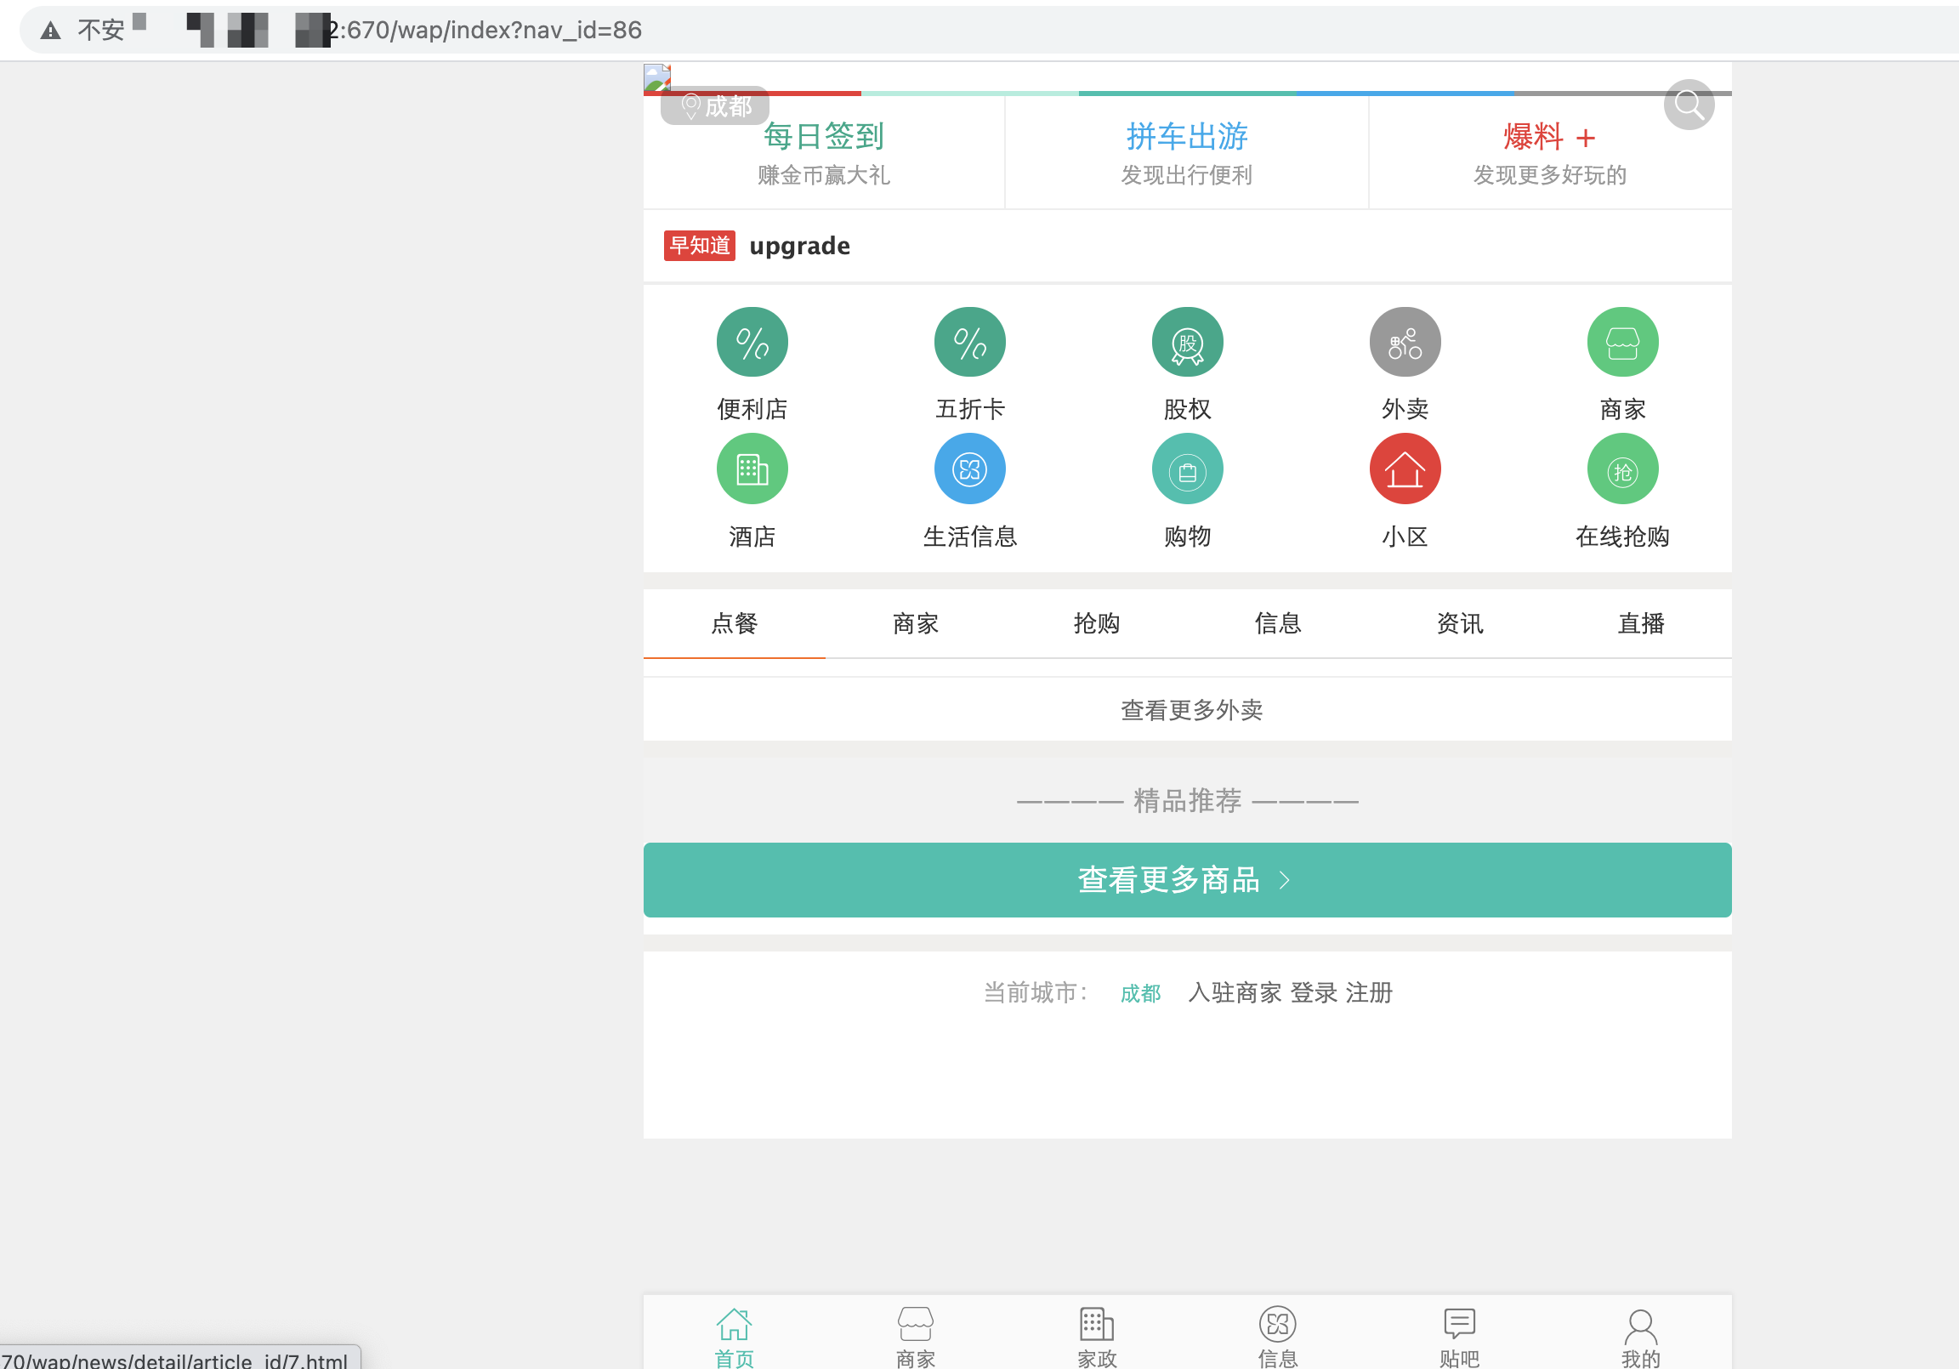The width and height of the screenshot is (1959, 1369).
Task: Click the 生活信息 blue circle icon
Action: coord(969,469)
